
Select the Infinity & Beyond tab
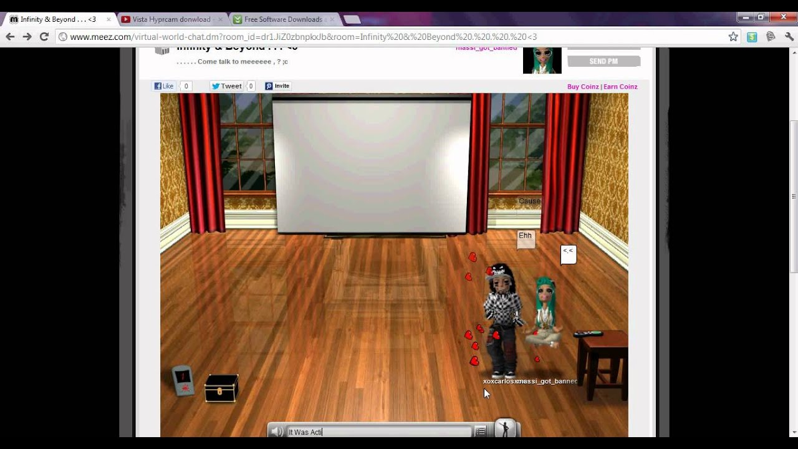[x=58, y=19]
